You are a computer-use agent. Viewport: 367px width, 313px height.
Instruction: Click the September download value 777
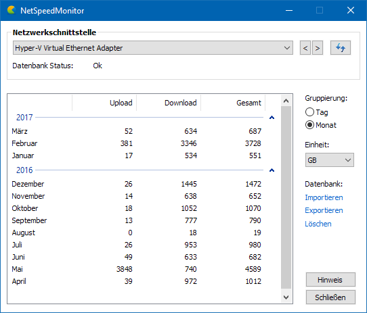coord(191,220)
